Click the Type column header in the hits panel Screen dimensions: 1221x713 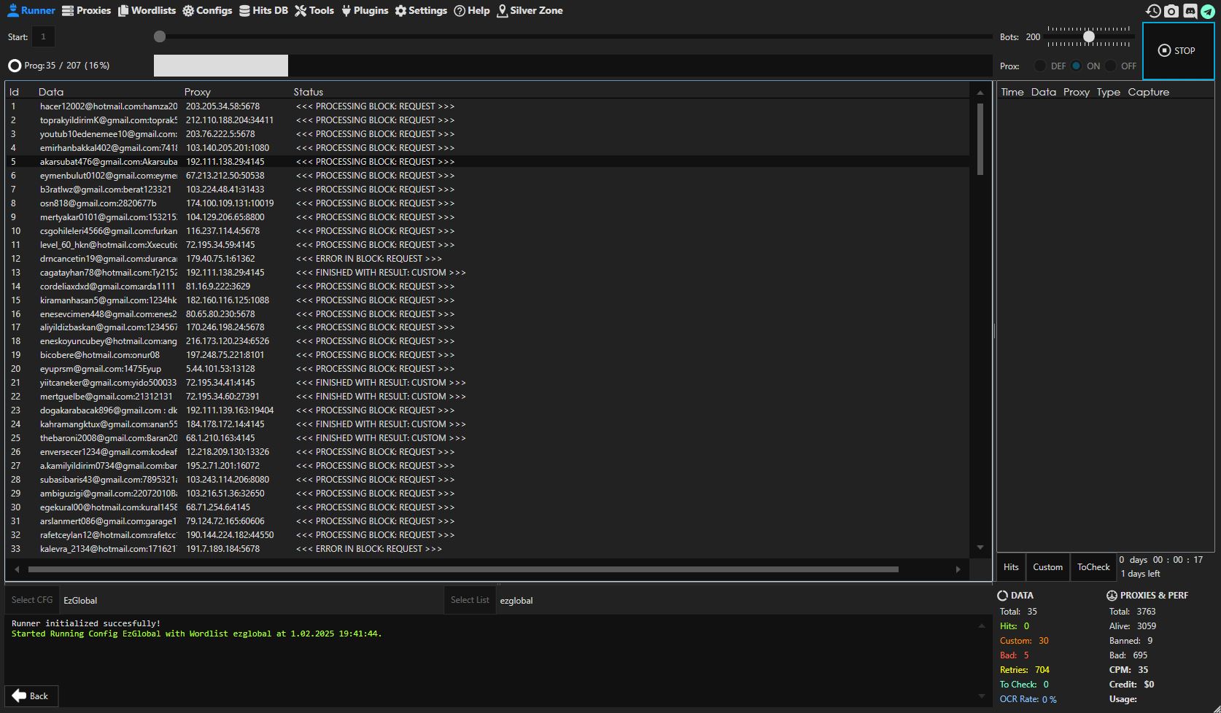point(1108,92)
